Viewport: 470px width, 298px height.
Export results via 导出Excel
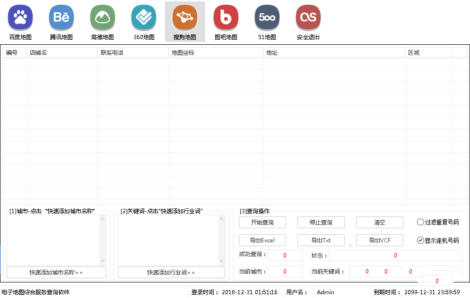[262, 240]
